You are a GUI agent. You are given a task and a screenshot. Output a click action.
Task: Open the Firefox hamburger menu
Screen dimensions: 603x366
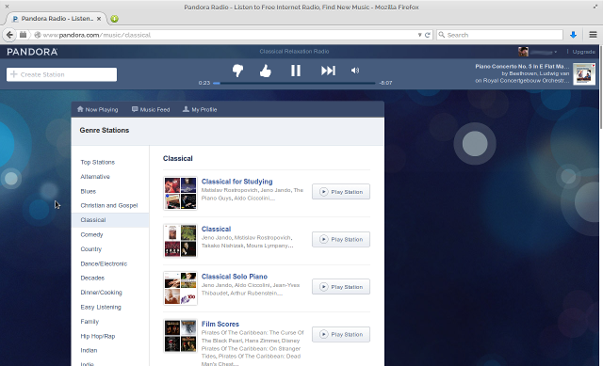tap(593, 35)
